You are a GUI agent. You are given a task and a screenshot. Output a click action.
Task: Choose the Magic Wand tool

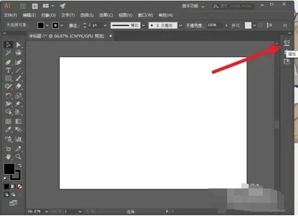8,53
